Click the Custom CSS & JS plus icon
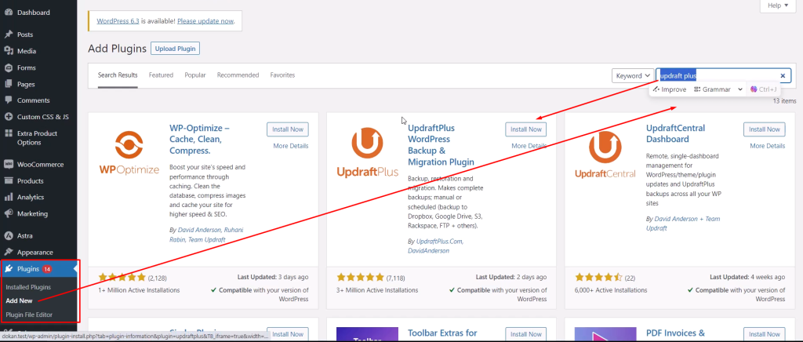 point(8,117)
